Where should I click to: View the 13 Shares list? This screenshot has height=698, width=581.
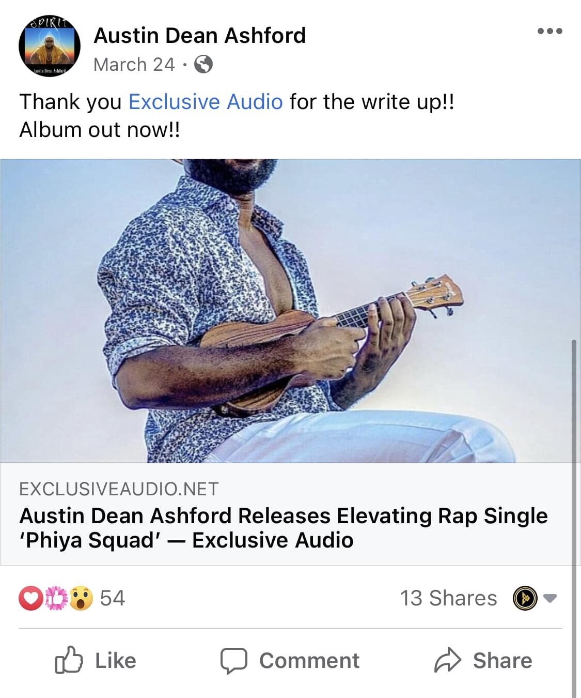(448, 598)
